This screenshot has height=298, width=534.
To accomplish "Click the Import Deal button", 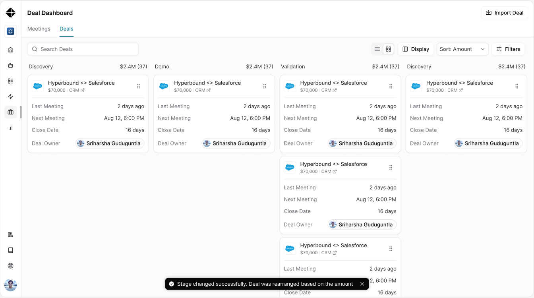I will [x=505, y=13].
